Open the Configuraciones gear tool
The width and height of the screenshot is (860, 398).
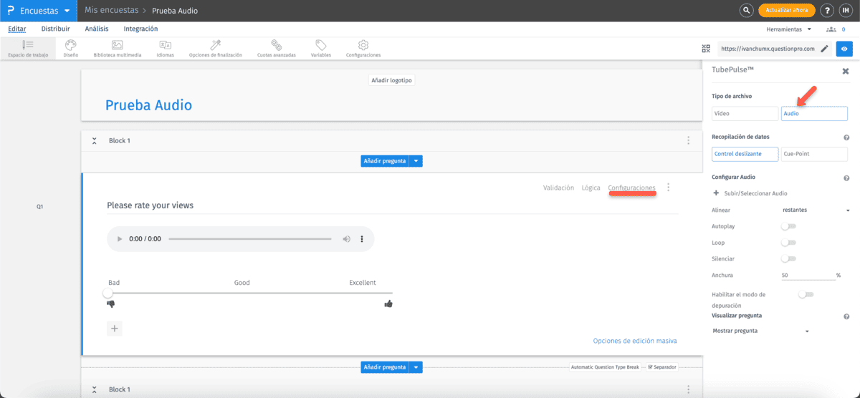click(x=363, y=49)
